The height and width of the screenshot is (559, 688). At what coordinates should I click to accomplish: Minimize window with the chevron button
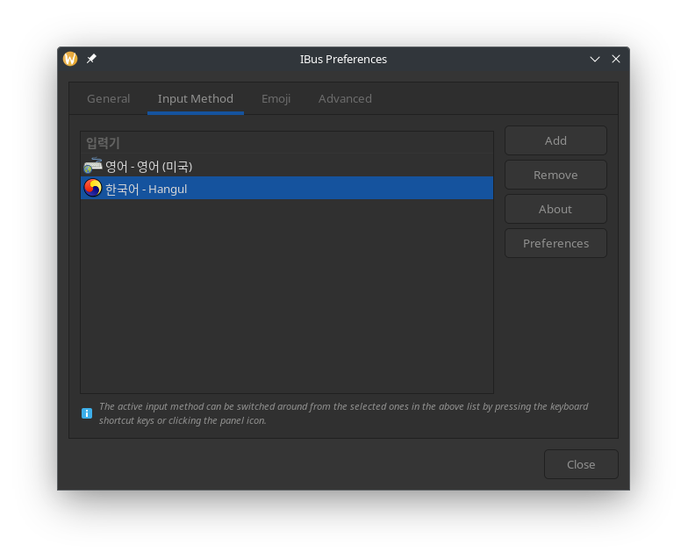595,59
